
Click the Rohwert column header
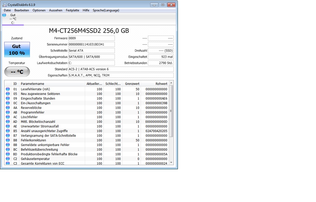coord(155,84)
